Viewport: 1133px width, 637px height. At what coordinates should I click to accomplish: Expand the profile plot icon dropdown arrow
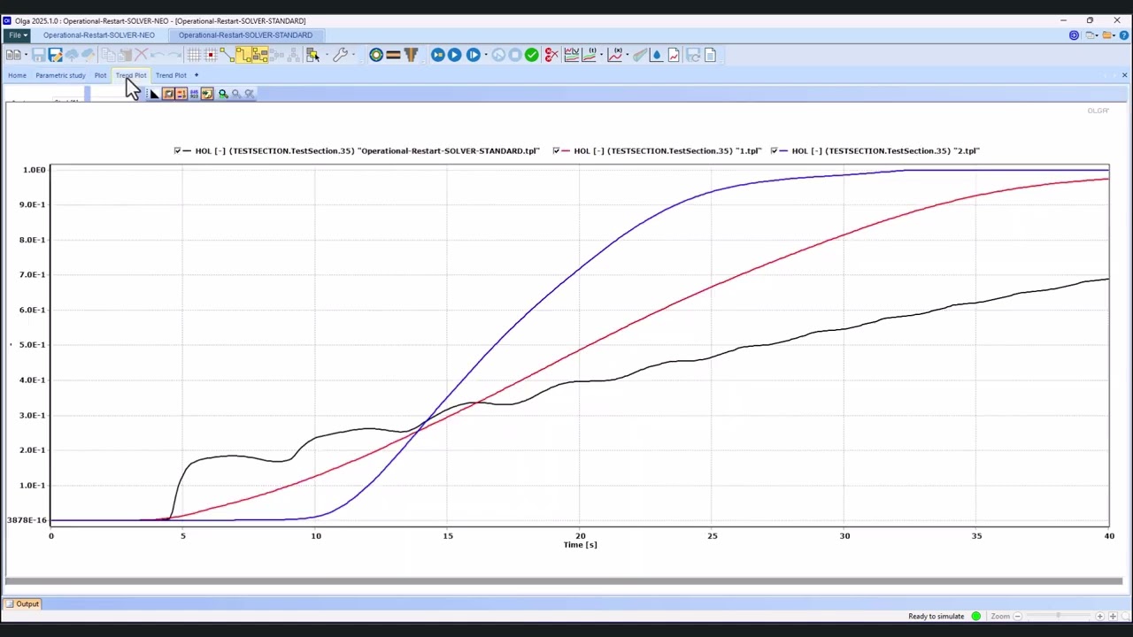601,55
